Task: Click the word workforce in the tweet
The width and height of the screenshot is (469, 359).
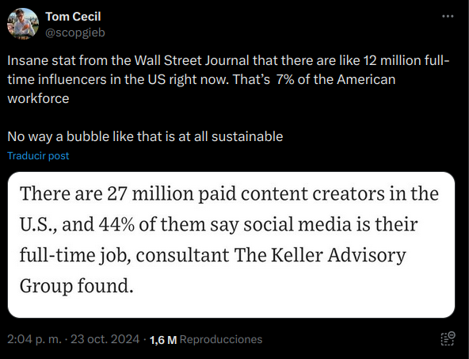Action: (38, 99)
